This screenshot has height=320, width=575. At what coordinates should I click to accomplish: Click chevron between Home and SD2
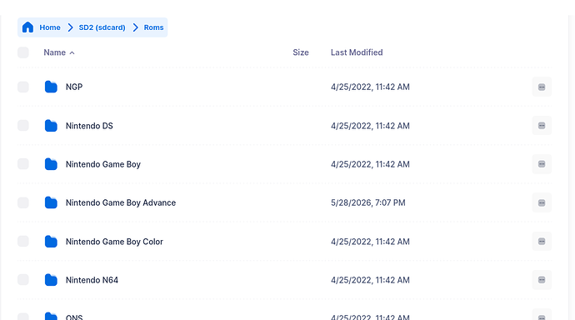(70, 27)
